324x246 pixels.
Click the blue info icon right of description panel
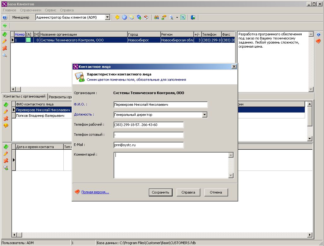coord(318,34)
